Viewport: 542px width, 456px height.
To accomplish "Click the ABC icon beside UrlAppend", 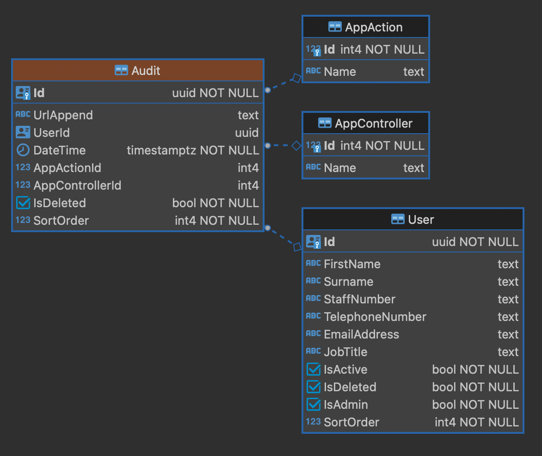I will 23,115.
